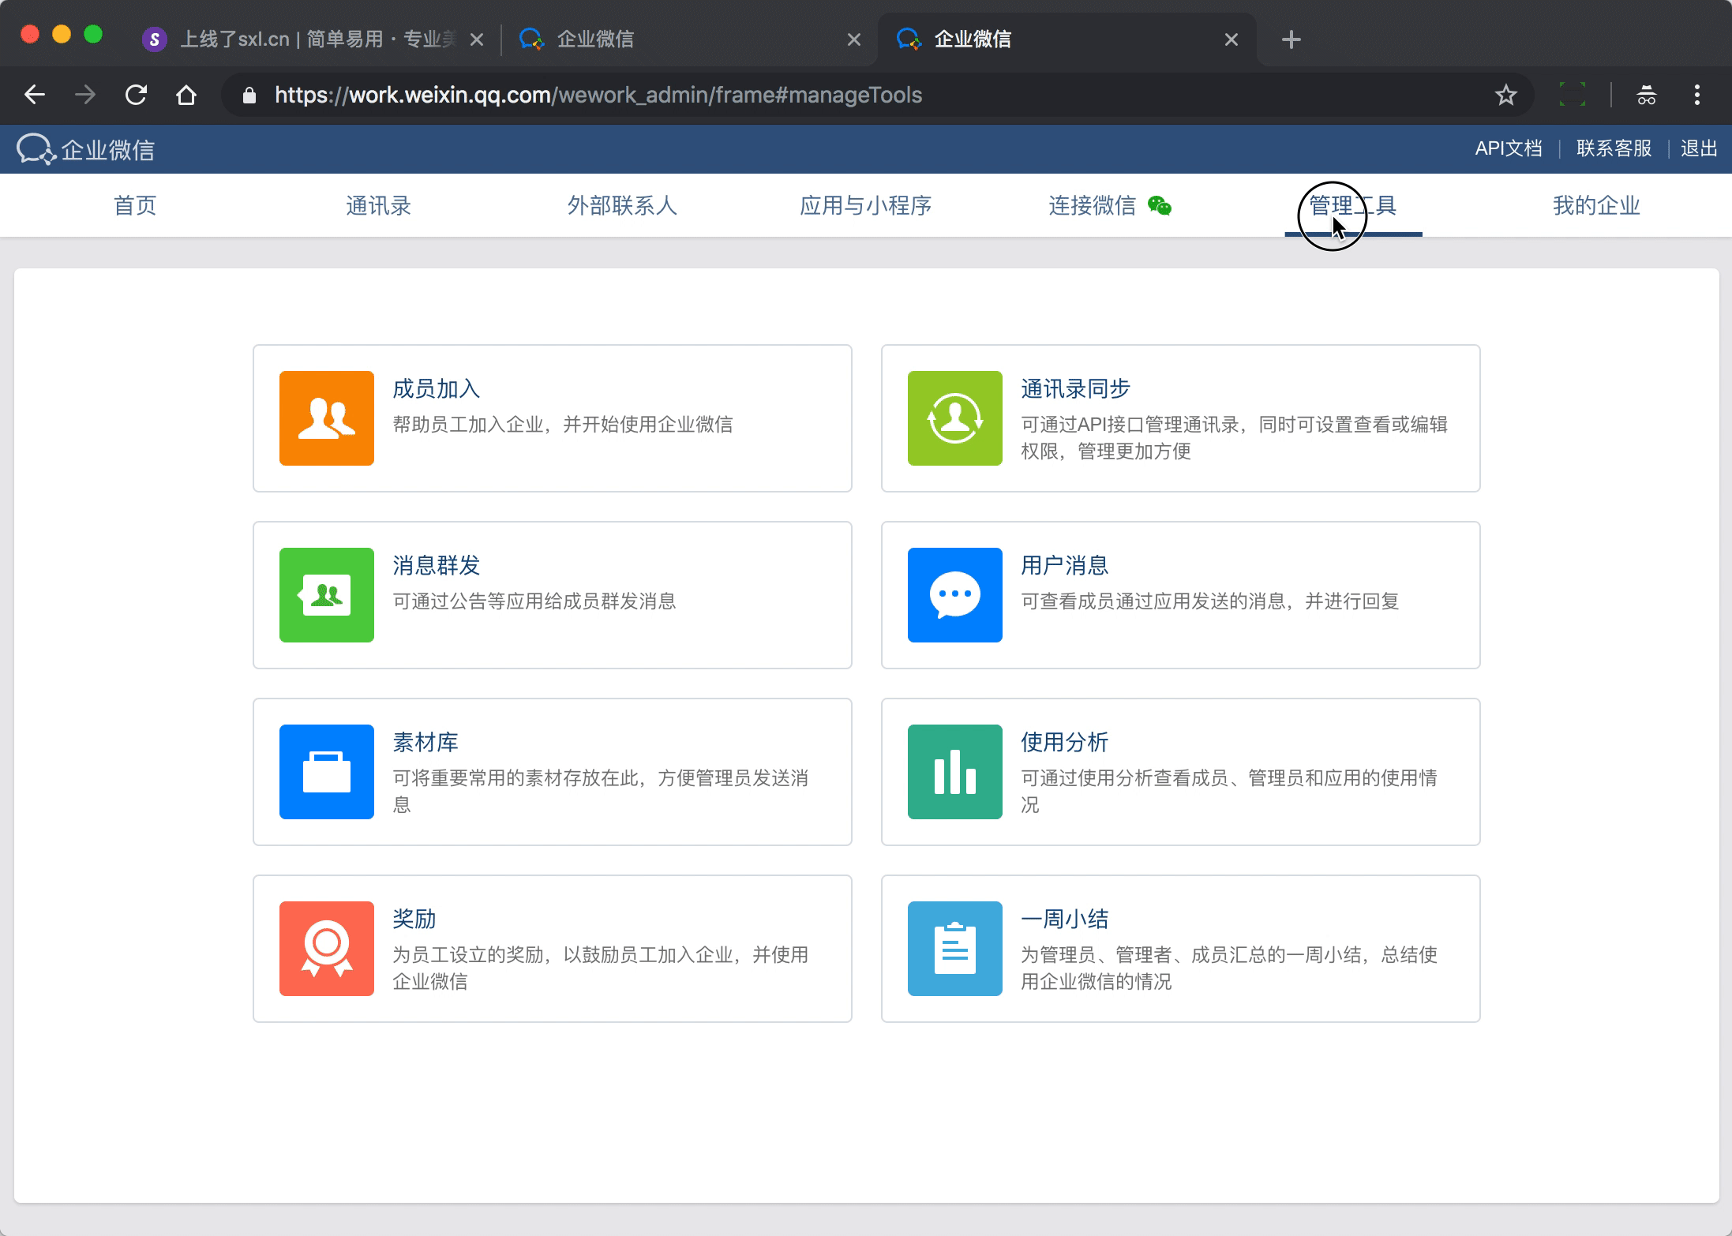Select the 应用与小程序 navigation tab
Image resolution: width=1732 pixels, height=1236 pixels.
[x=866, y=206]
